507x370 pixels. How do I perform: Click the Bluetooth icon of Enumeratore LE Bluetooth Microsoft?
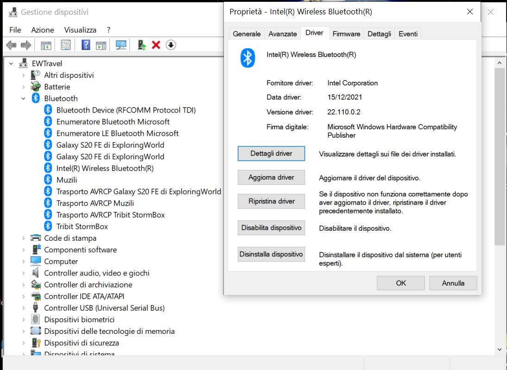coord(48,133)
